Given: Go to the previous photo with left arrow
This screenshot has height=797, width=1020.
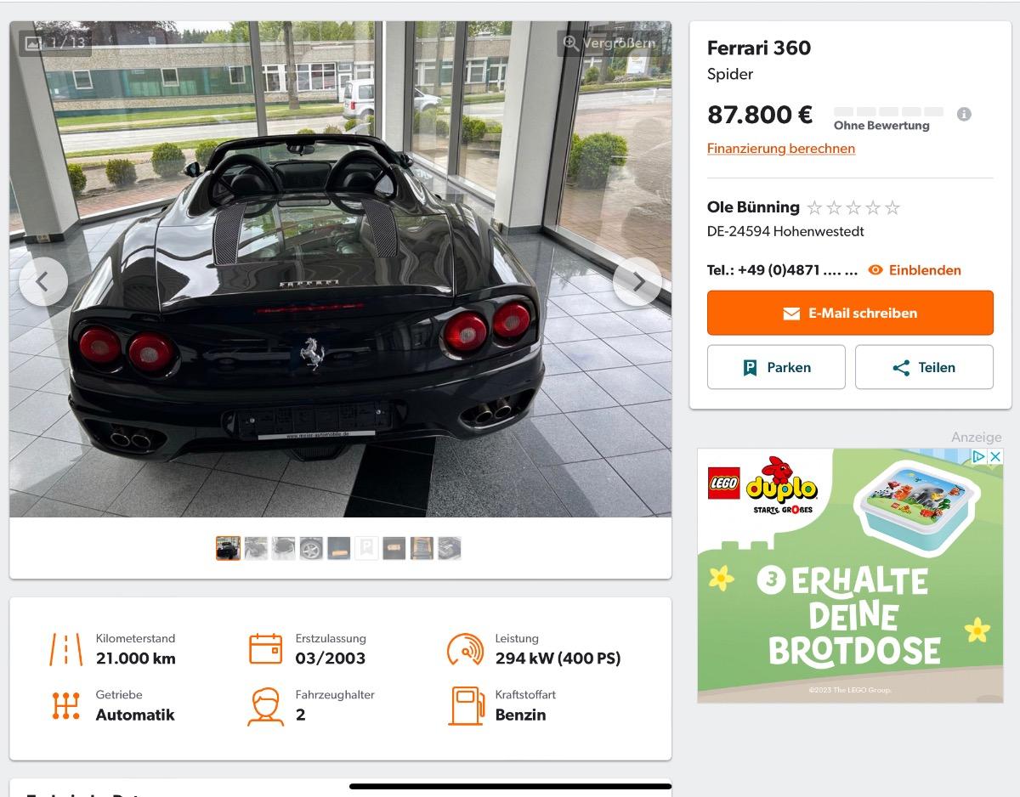Looking at the screenshot, I should click(43, 282).
